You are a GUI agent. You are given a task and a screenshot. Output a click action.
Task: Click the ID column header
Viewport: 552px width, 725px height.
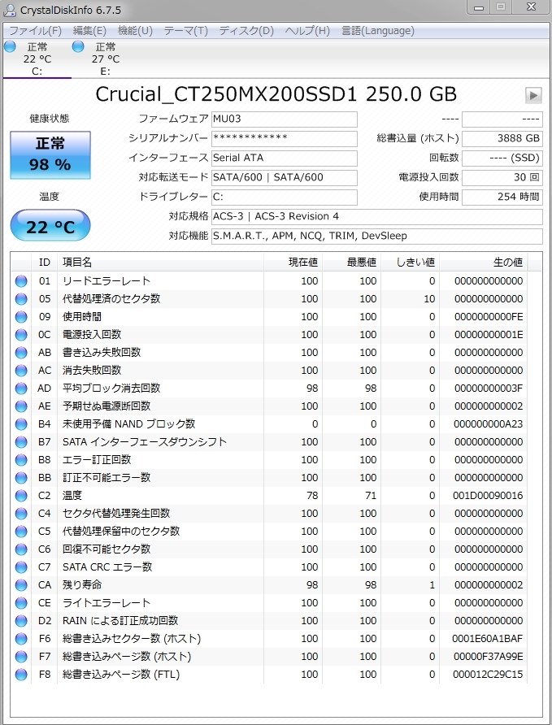click(45, 263)
